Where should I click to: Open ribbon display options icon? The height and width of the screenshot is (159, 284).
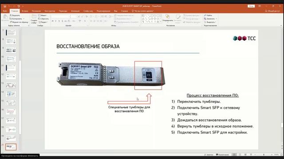tap(260, 6)
